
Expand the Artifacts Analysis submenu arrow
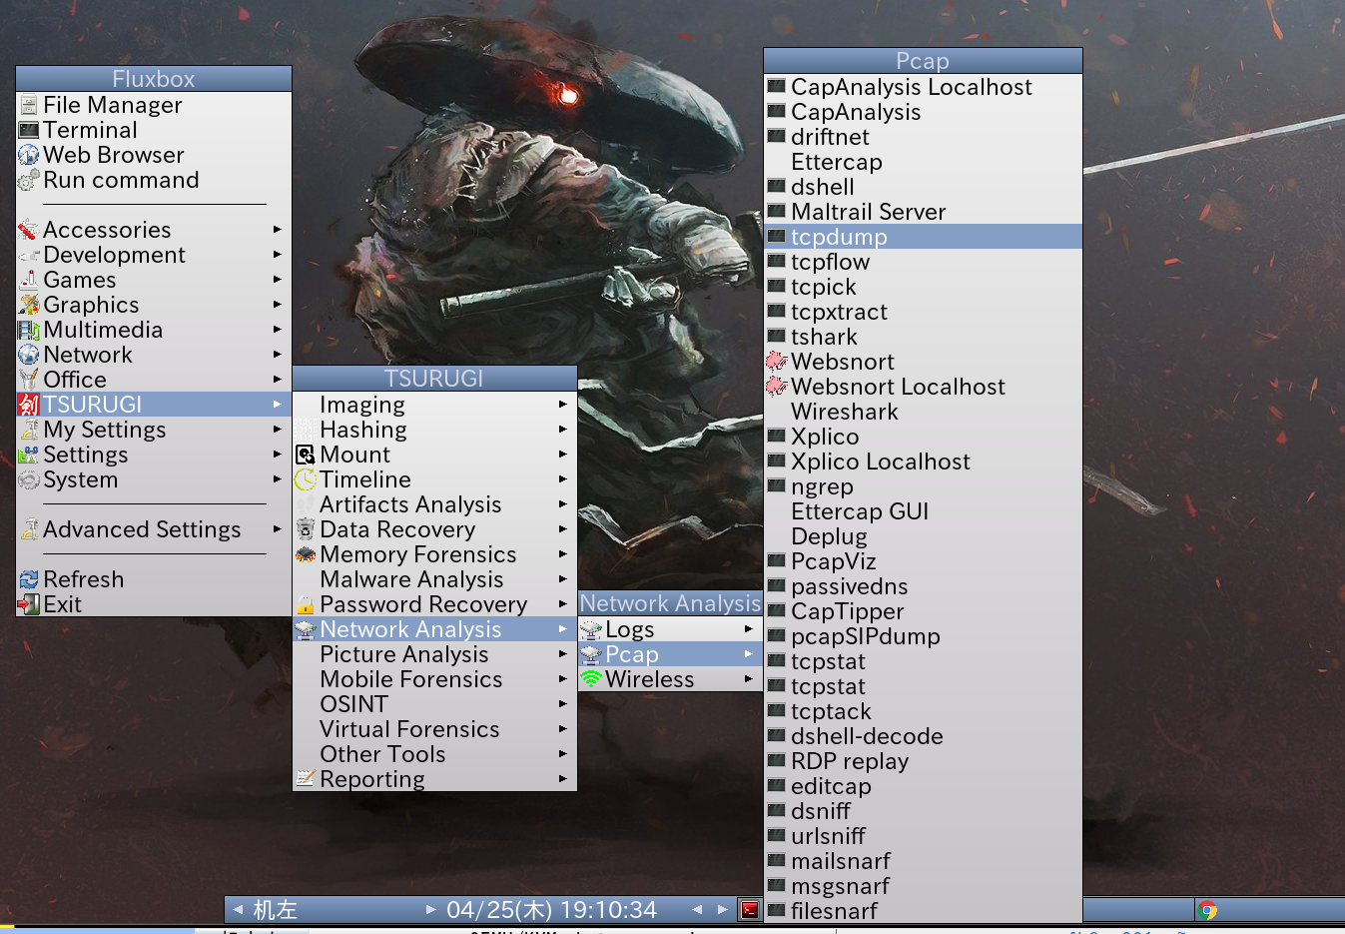[563, 504]
